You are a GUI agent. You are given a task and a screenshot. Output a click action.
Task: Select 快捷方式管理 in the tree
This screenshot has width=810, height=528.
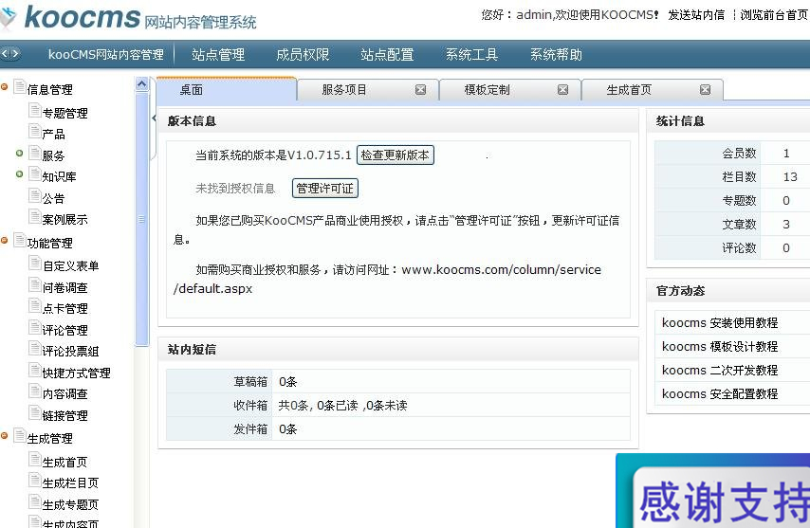[x=77, y=373]
